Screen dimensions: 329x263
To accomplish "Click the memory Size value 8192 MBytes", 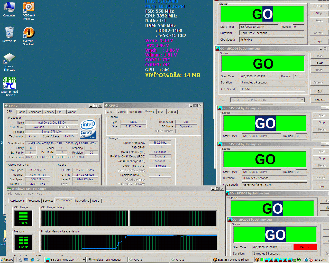I will [133, 126].
